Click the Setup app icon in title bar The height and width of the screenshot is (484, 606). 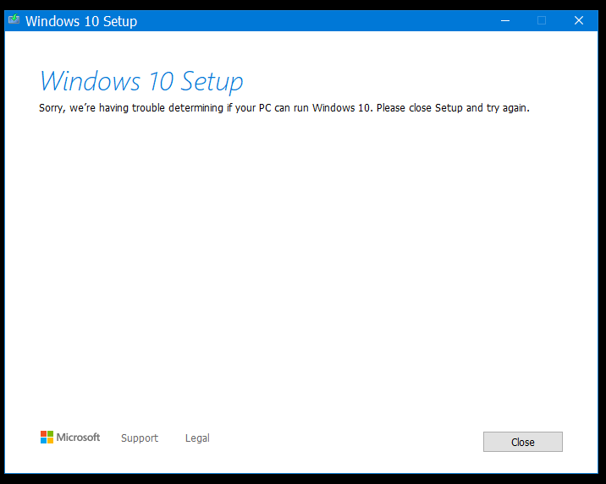coord(14,20)
